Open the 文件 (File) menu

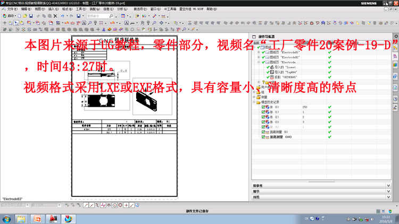[12, 9]
